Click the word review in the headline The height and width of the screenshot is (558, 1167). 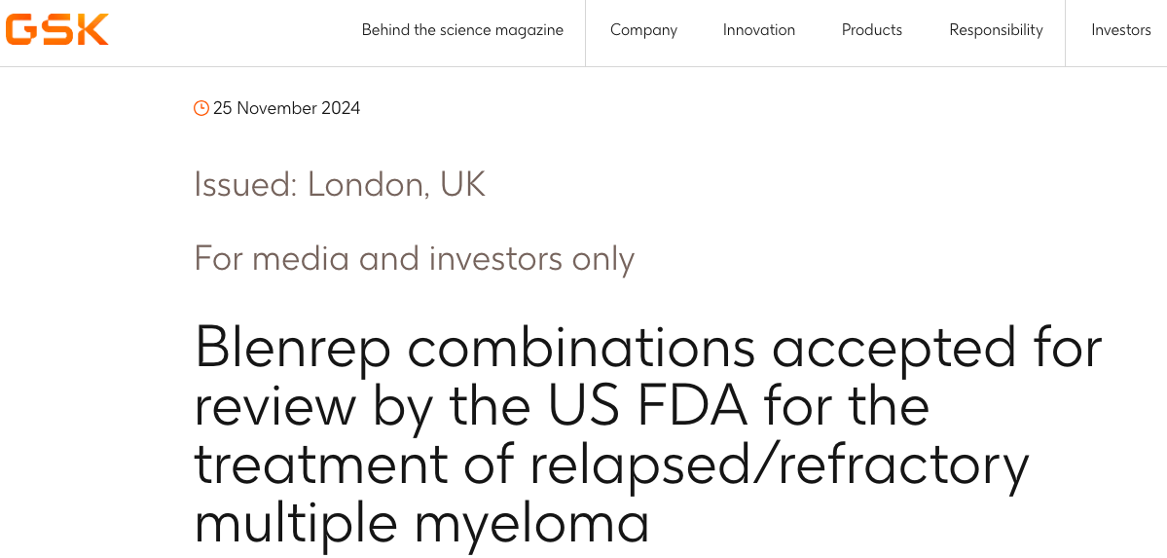(275, 407)
